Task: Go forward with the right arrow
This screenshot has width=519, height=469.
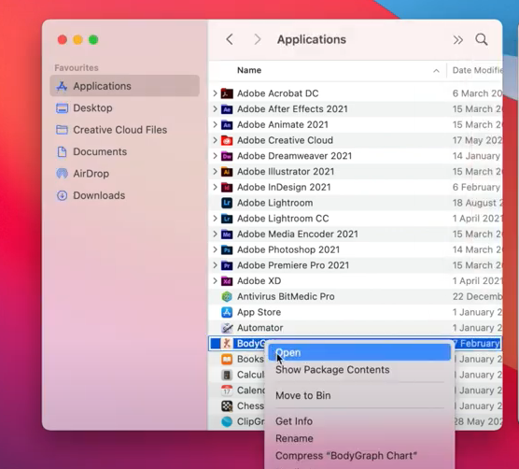Action: click(258, 39)
